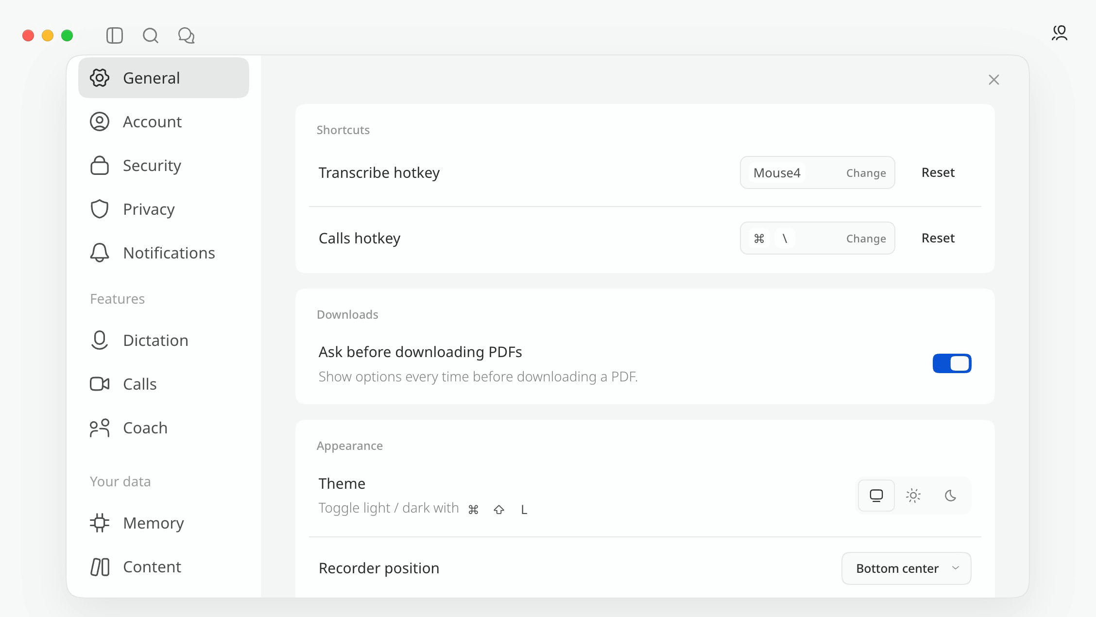Toggle the sidebar panel icon
Screen dimensions: 1096x617
click(115, 35)
